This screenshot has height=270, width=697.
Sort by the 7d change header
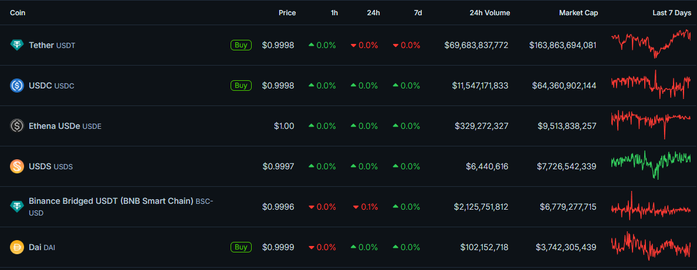click(x=418, y=13)
